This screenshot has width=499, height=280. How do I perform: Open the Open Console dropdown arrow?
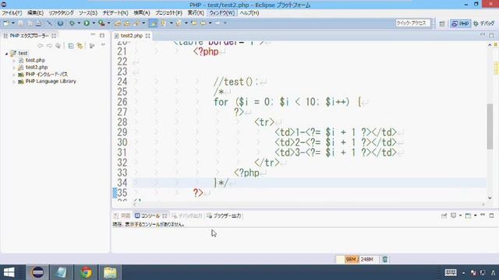tap(475, 216)
